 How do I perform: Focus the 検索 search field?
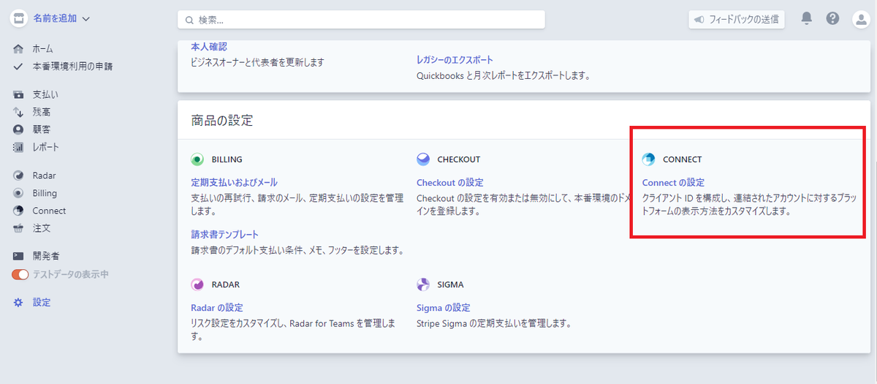click(x=361, y=20)
